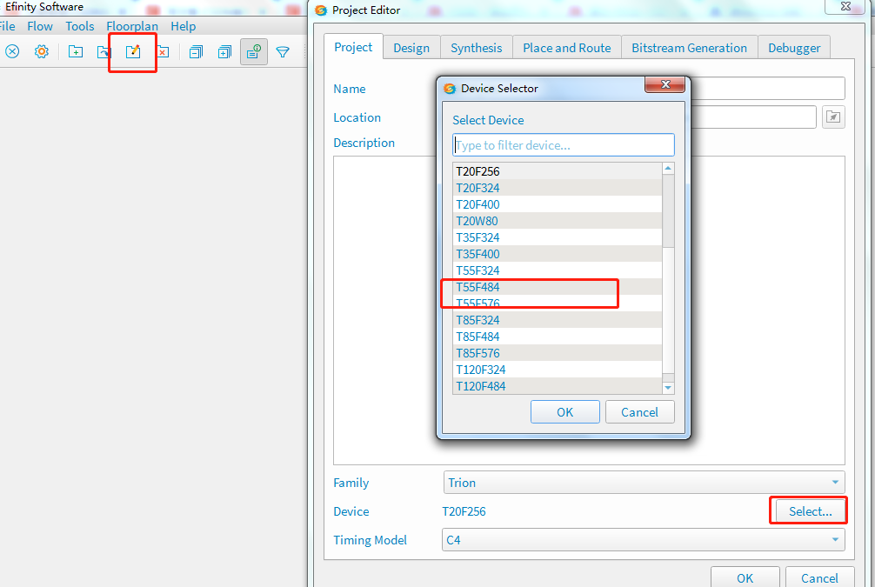Confirm device with OK in Device Selector
Screen dimensions: 875x587
[x=564, y=412]
